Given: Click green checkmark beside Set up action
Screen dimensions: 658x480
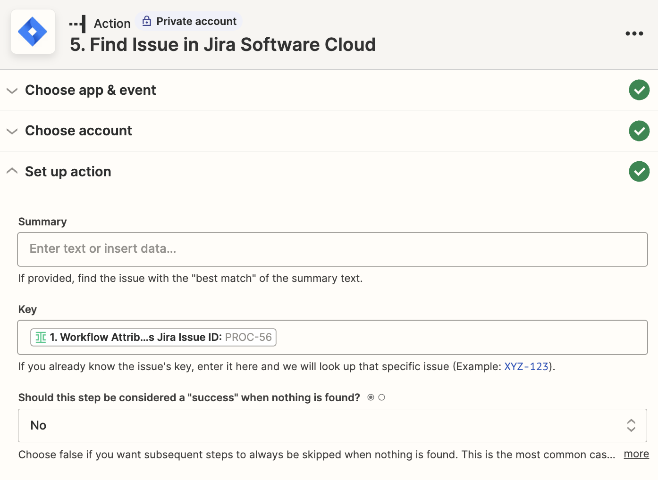Looking at the screenshot, I should click(639, 172).
